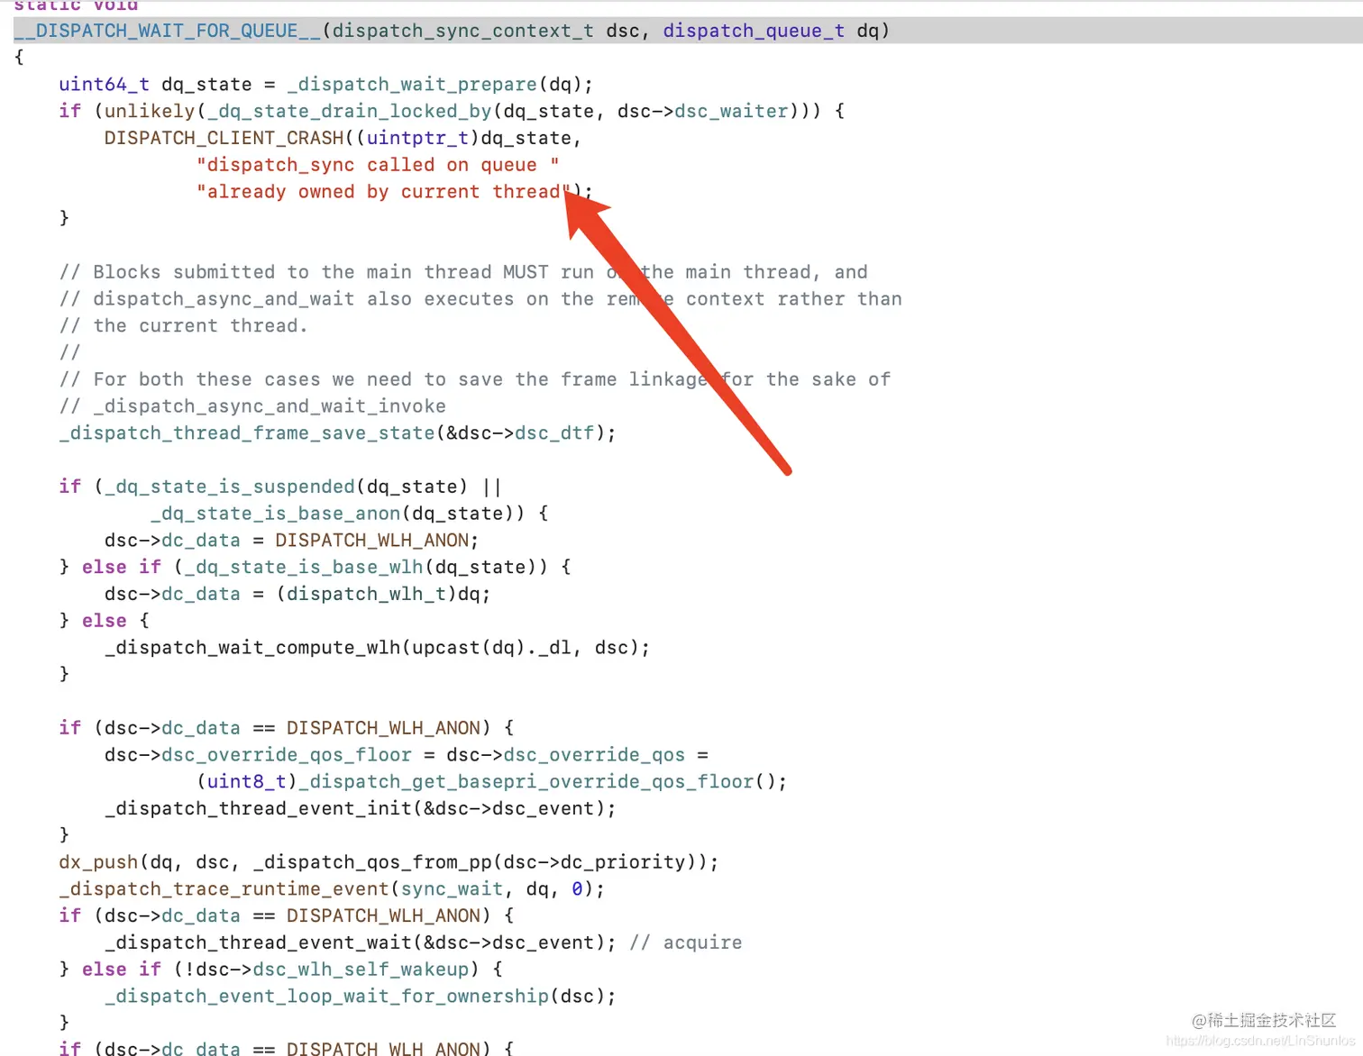Click comment '_dispatch_async_and_wait_invoke'

252,406
